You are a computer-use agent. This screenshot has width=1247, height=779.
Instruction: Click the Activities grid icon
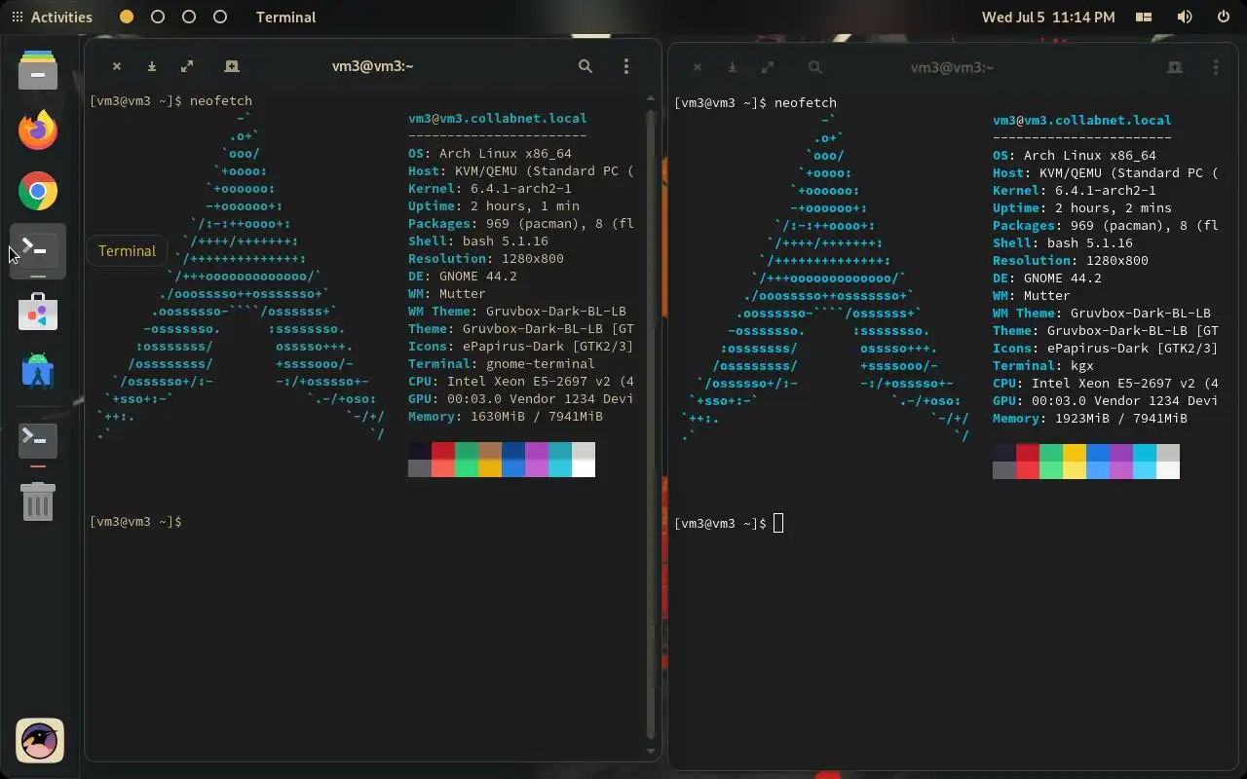click(x=18, y=17)
